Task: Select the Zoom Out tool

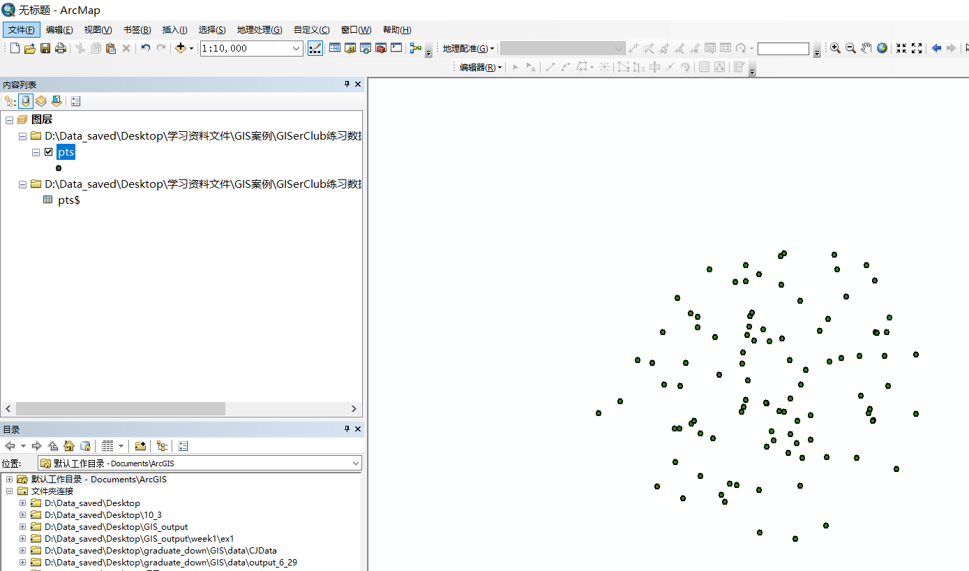Action: pyautogui.click(x=850, y=48)
